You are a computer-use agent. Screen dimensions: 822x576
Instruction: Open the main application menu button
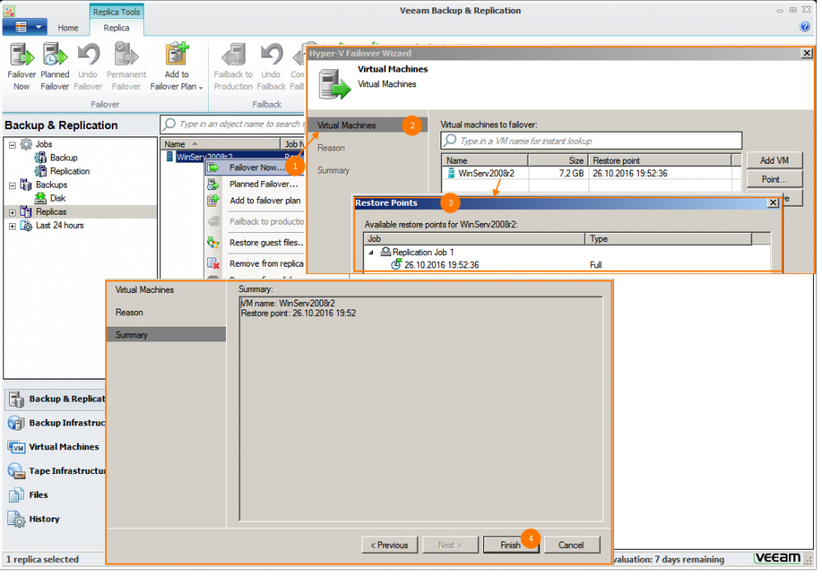pyautogui.click(x=25, y=27)
